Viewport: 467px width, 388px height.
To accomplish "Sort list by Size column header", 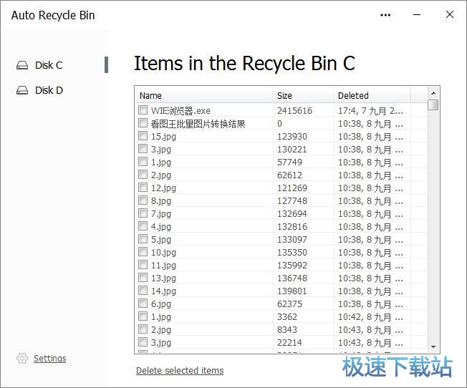I will pos(303,96).
